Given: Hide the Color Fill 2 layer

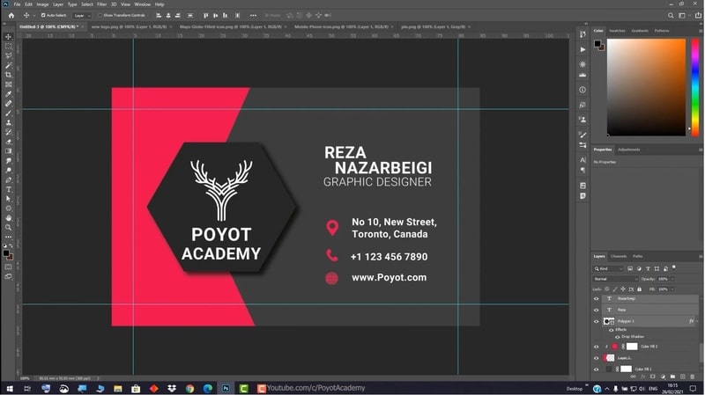Looking at the screenshot, I should (x=597, y=347).
